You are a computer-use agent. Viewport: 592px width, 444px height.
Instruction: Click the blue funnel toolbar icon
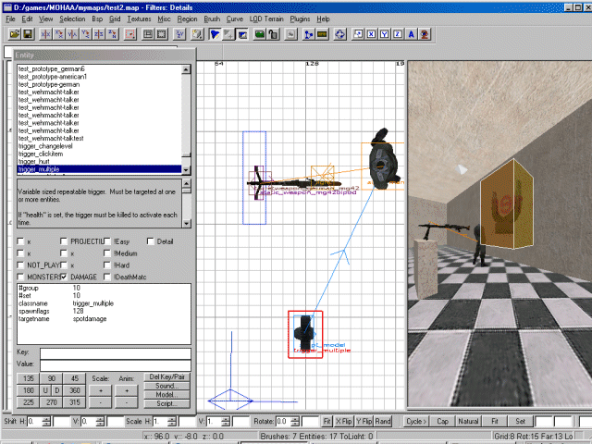tap(214, 34)
